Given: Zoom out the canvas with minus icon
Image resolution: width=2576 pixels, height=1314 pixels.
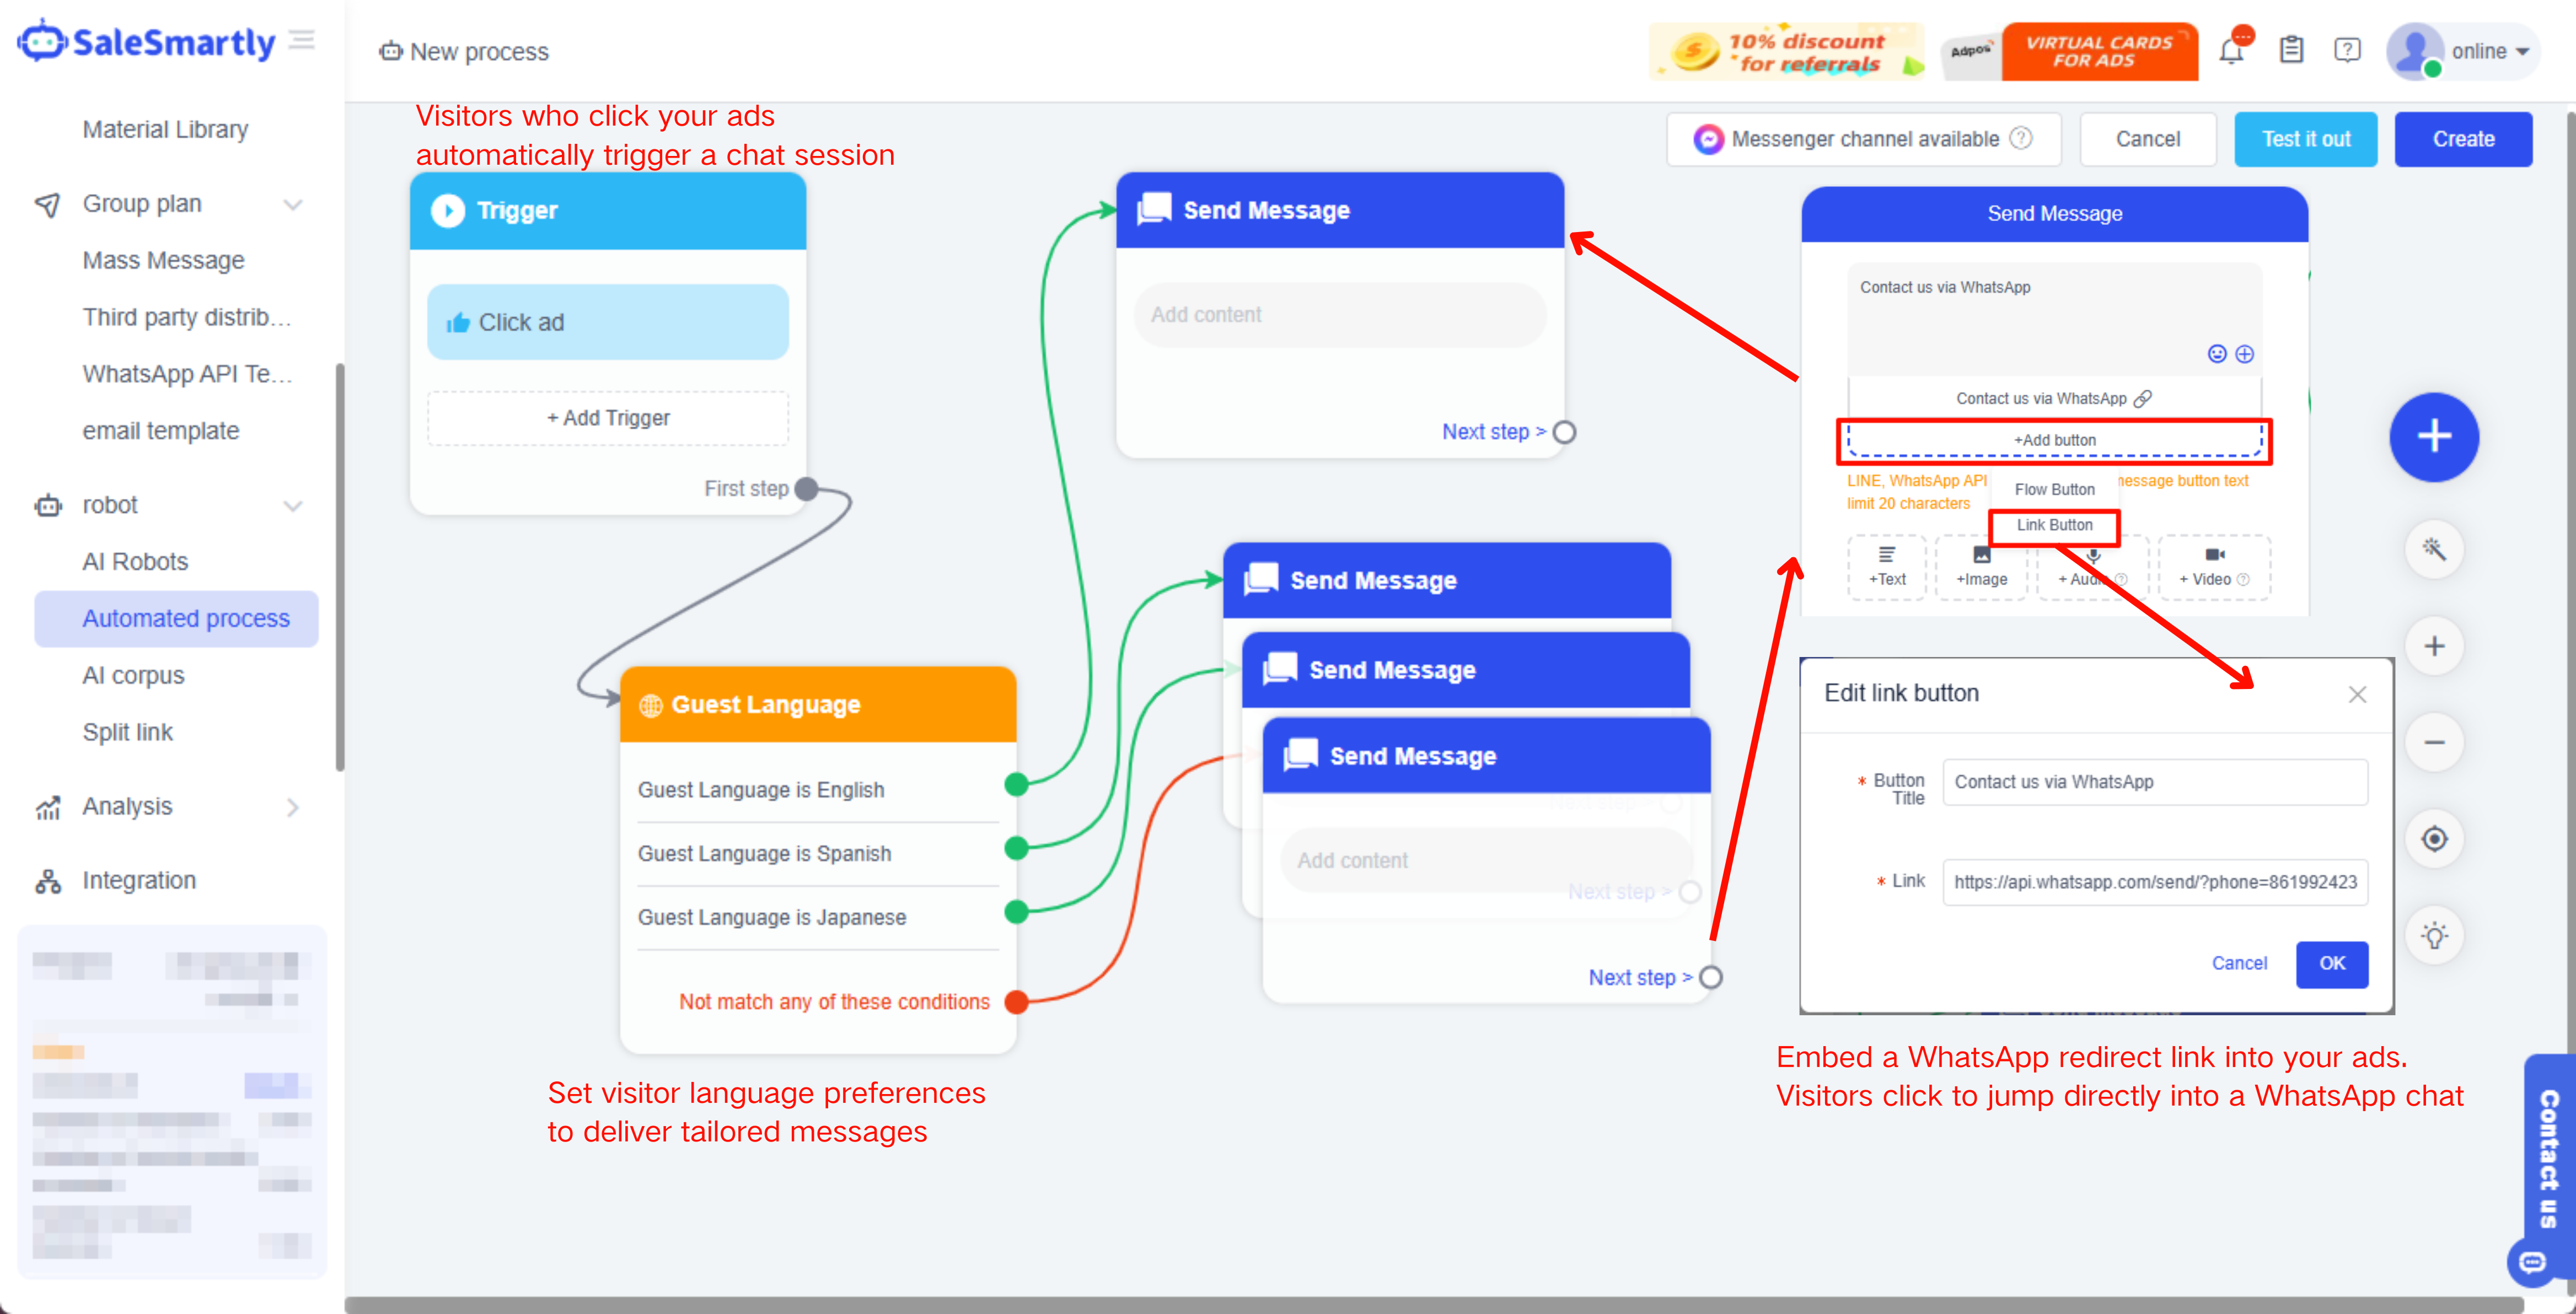Looking at the screenshot, I should 2434,743.
